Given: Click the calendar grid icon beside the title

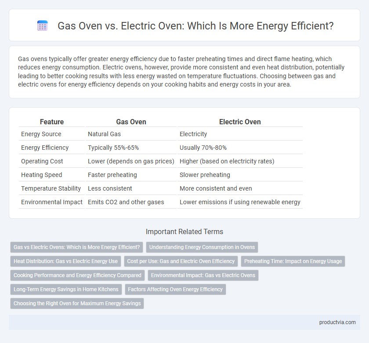Looking at the screenshot, I should pos(43,25).
